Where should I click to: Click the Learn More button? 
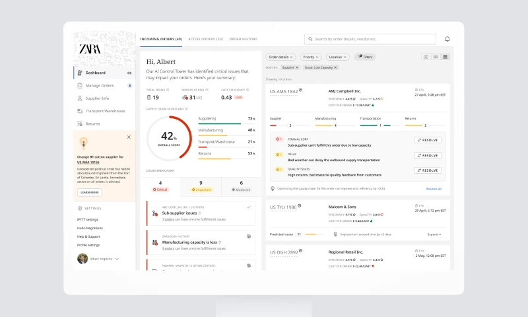click(x=90, y=192)
